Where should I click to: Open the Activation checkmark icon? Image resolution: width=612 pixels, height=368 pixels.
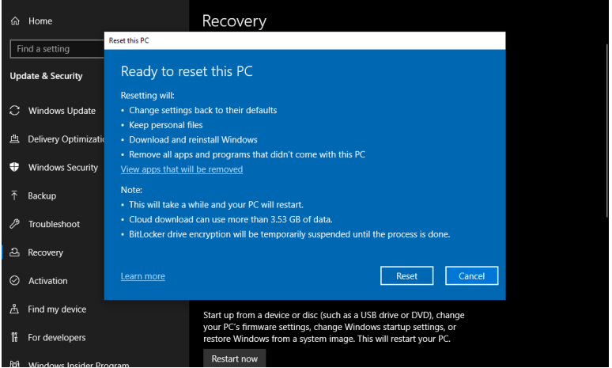pos(14,280)
